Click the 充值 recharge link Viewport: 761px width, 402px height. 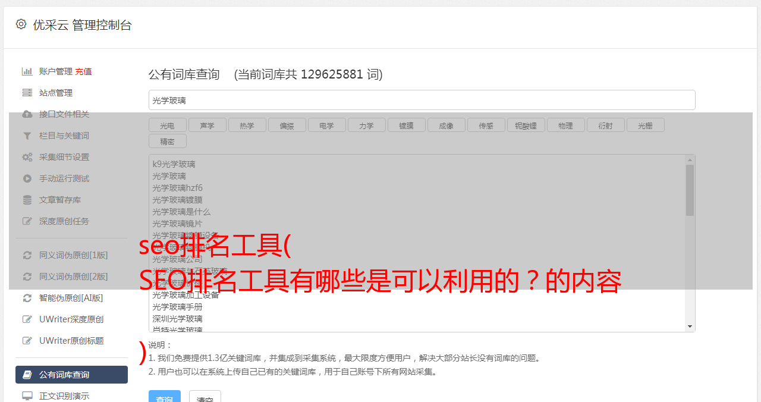coord(83,71)
